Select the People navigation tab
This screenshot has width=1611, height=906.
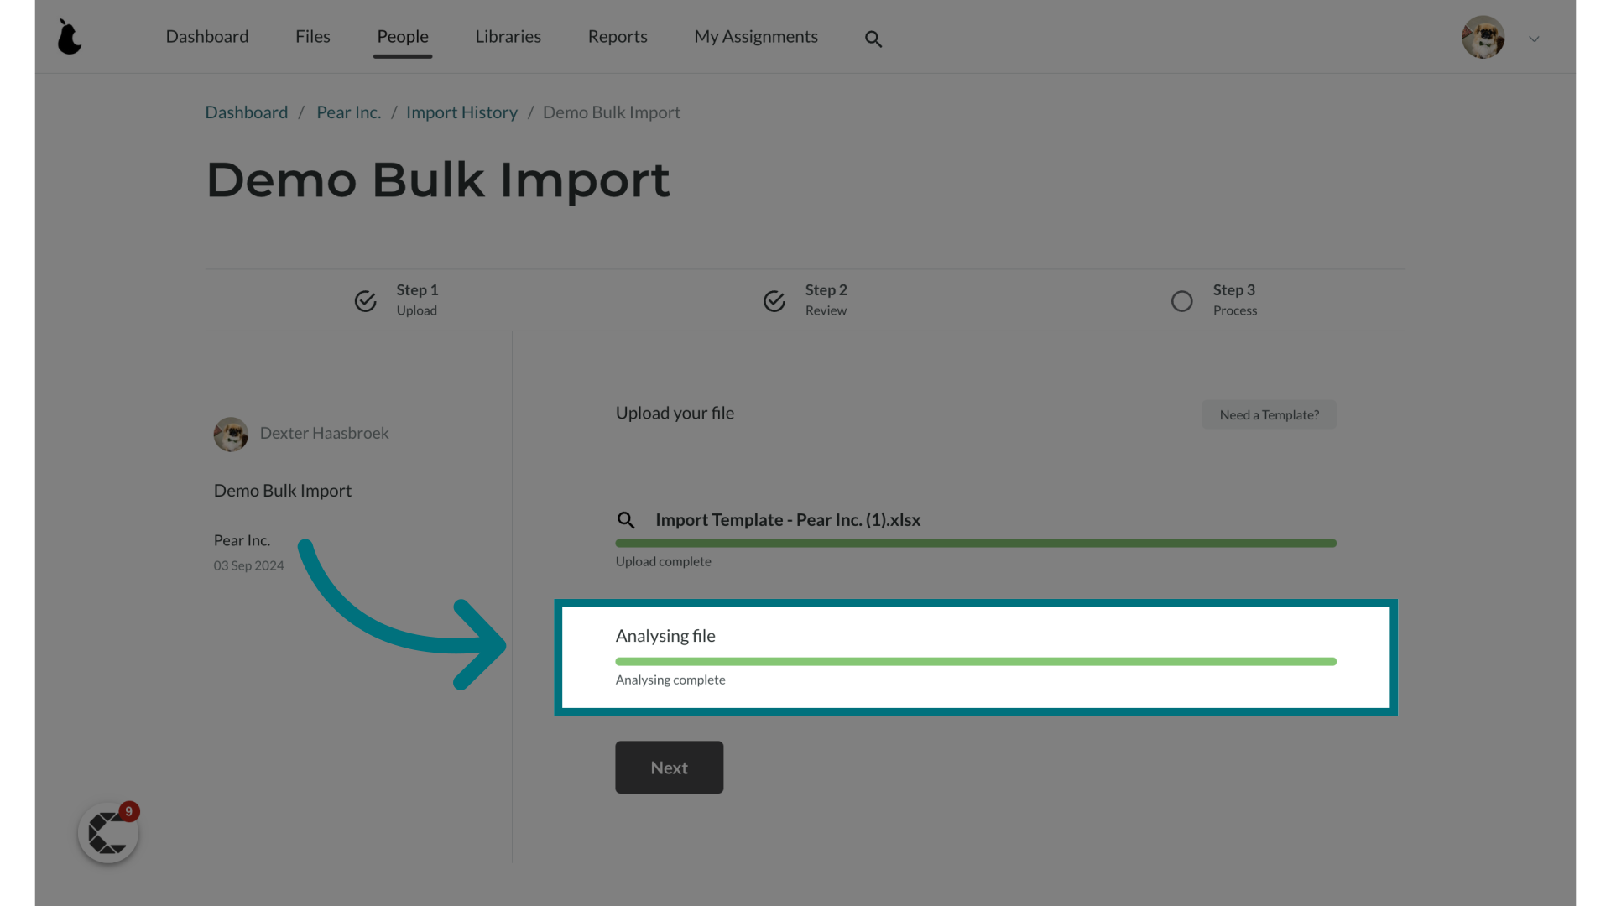tap(402, 35)
